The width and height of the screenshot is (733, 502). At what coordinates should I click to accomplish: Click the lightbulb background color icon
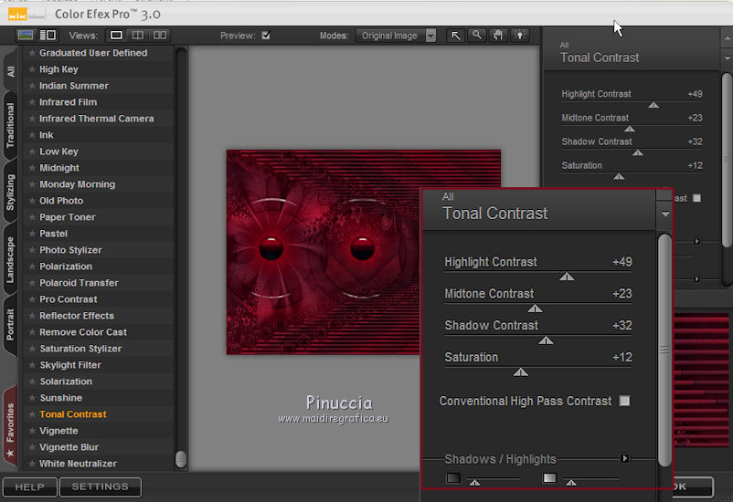(x=519, y=36)
